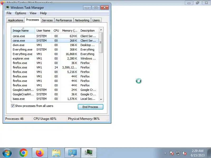Open the File menu

click(9, 13)
